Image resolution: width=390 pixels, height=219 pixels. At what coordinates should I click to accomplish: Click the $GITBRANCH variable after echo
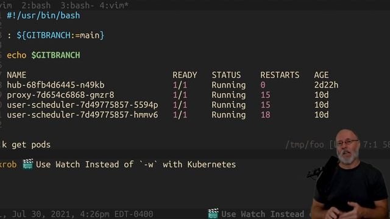[55, 55]
